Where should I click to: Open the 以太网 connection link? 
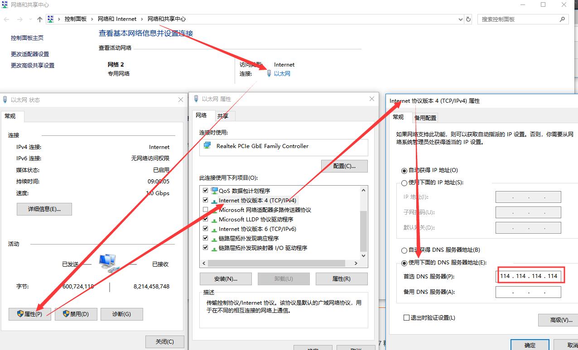(282, 73)
